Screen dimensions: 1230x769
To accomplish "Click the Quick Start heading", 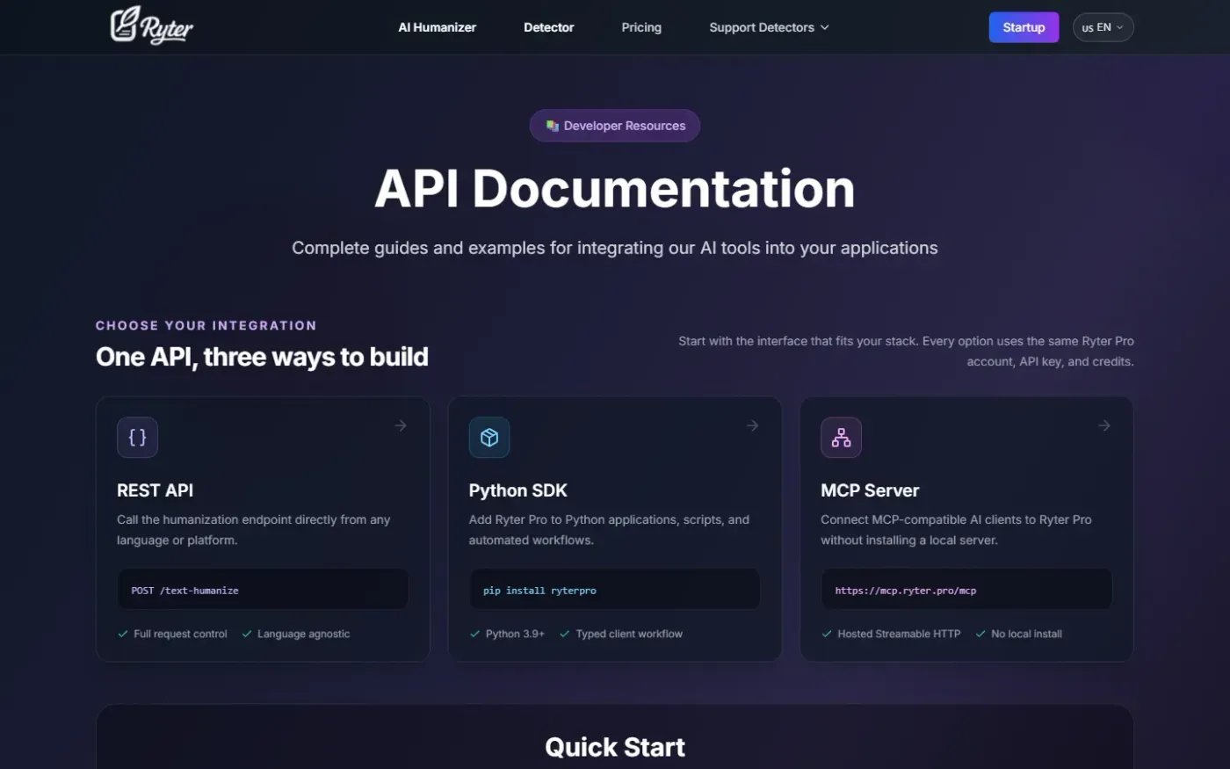I will click(615, 747).
